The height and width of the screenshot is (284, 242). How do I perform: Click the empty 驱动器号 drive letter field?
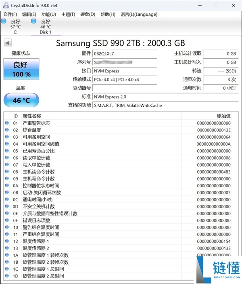tap(125, 88)
